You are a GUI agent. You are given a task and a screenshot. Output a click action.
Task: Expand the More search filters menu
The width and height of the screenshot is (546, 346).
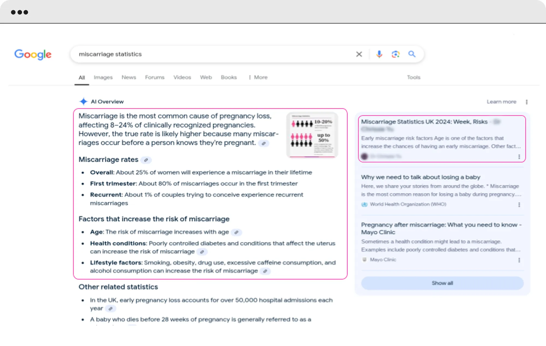tap(258, 77)
